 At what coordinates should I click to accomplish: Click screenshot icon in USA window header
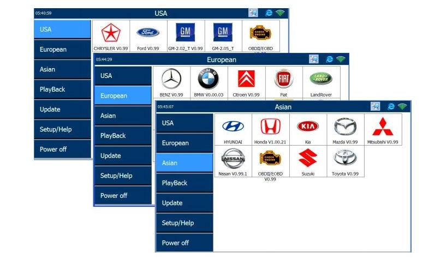[x=253, y=13]
